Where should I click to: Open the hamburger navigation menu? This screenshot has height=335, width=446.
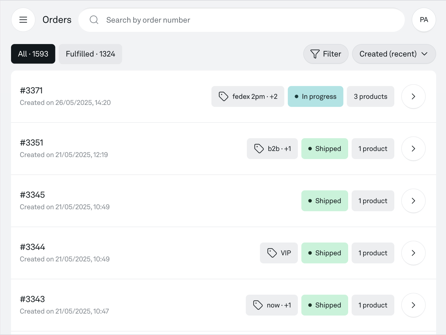pyautogui.click(x=23, y=20)
